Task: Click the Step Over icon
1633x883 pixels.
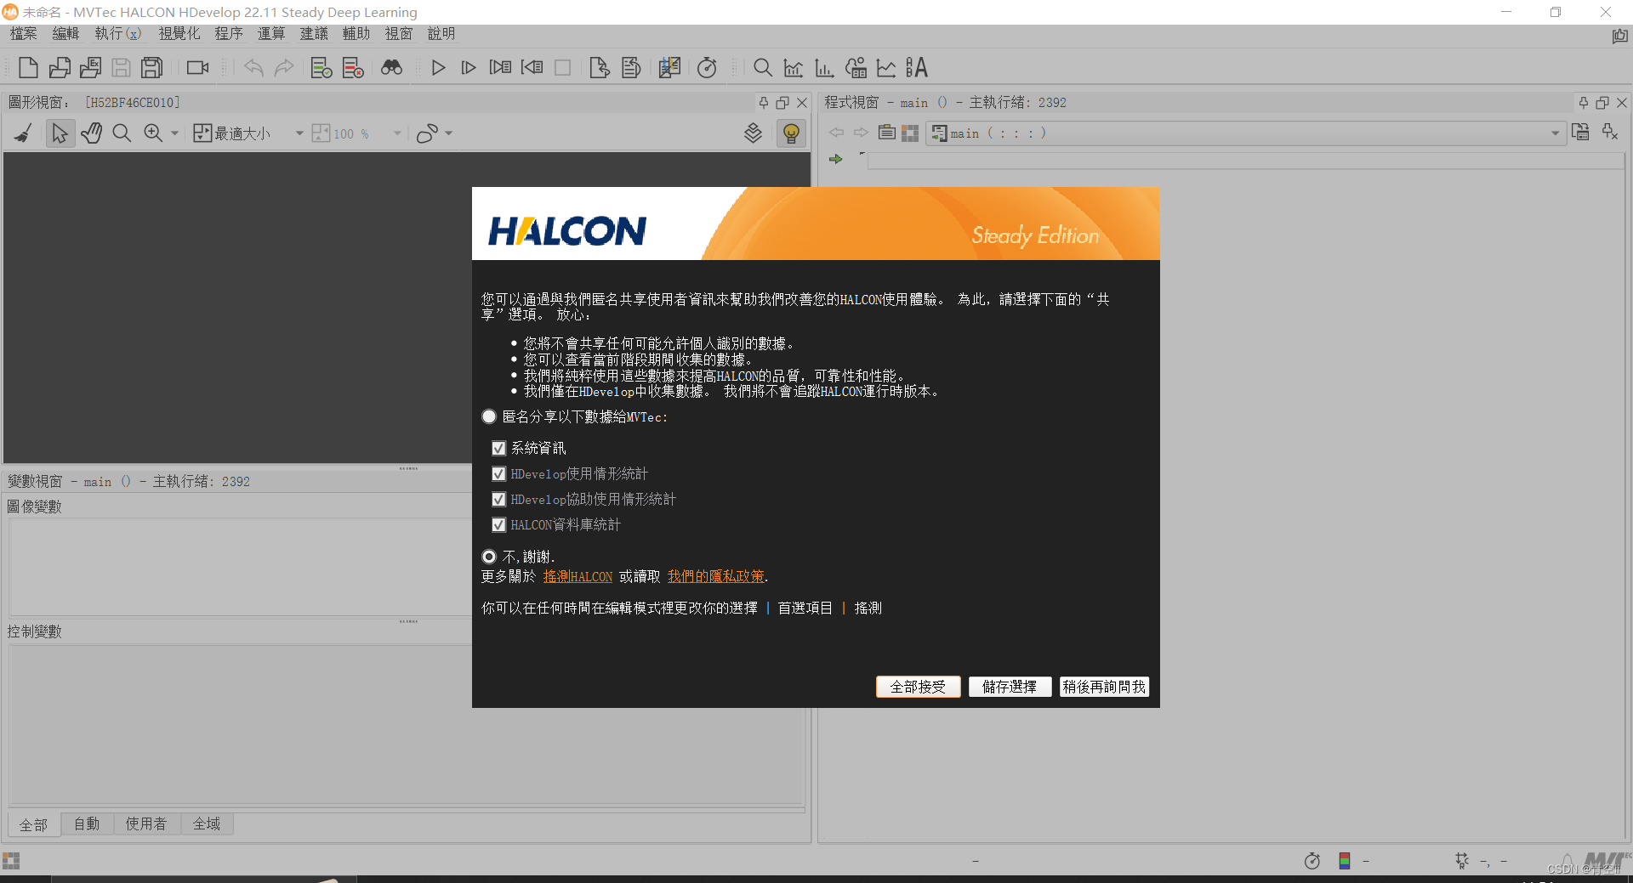Action: coord(469,68)
